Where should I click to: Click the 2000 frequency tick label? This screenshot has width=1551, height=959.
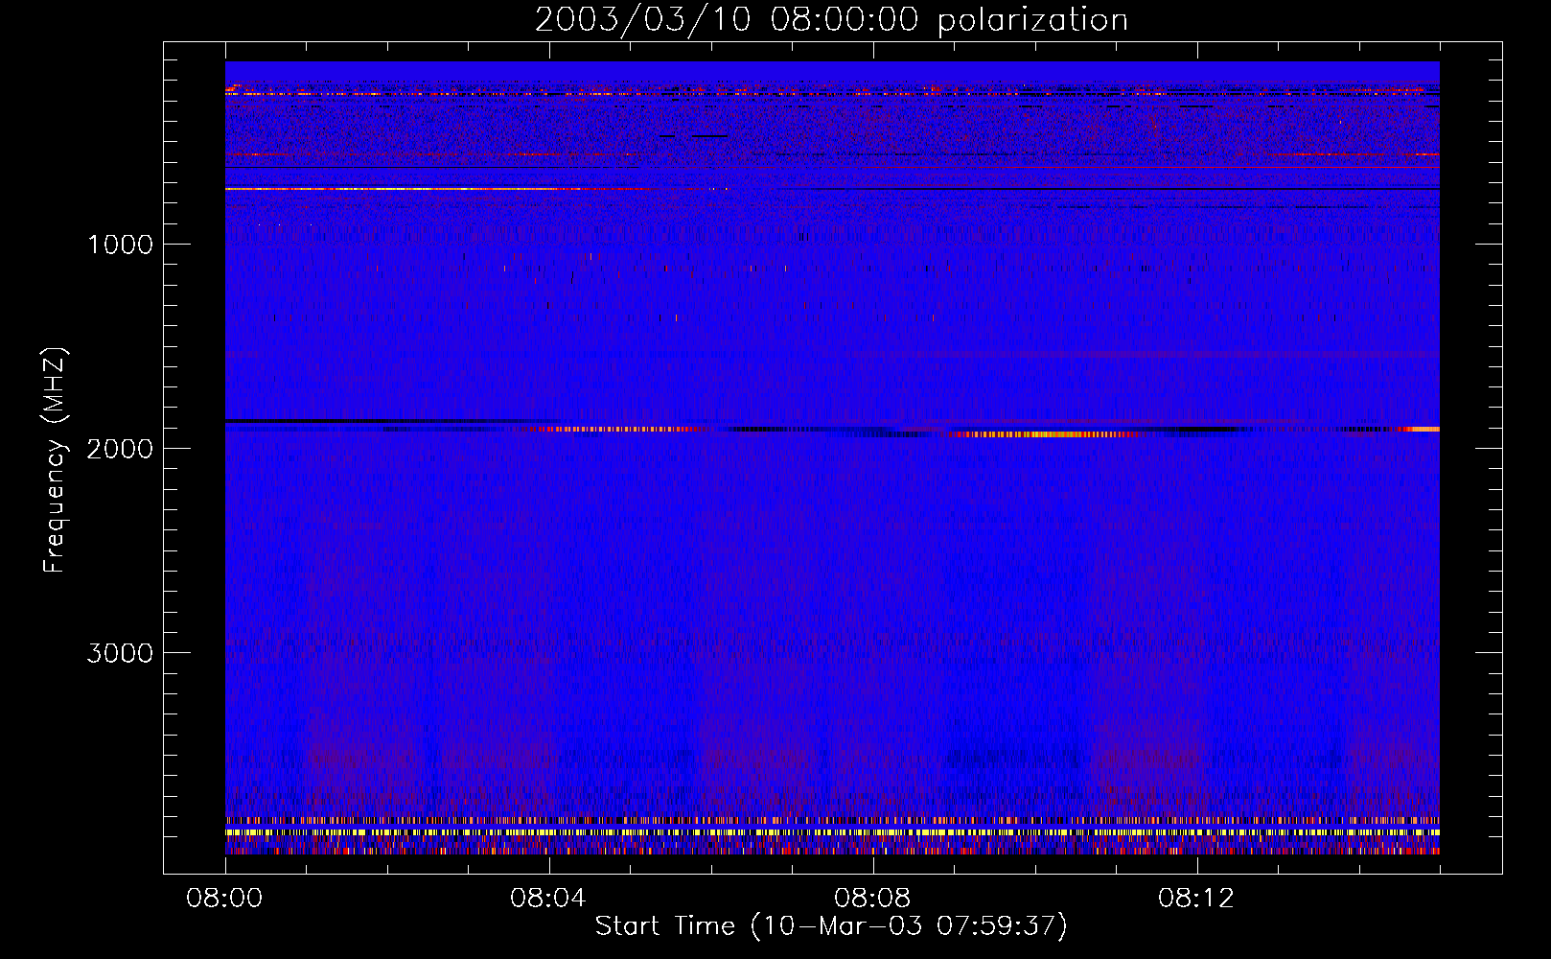[x=120, y=449]
